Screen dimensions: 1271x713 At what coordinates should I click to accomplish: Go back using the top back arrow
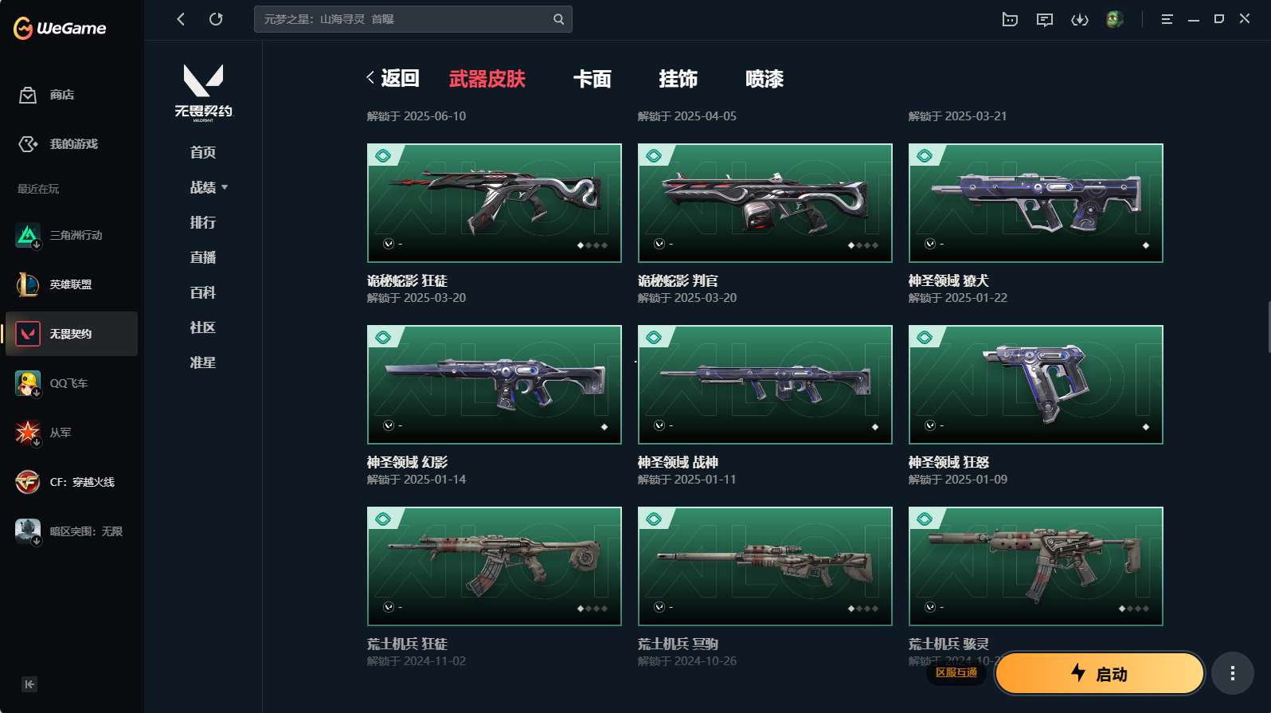pyautogui.click(x=181, y=19)
